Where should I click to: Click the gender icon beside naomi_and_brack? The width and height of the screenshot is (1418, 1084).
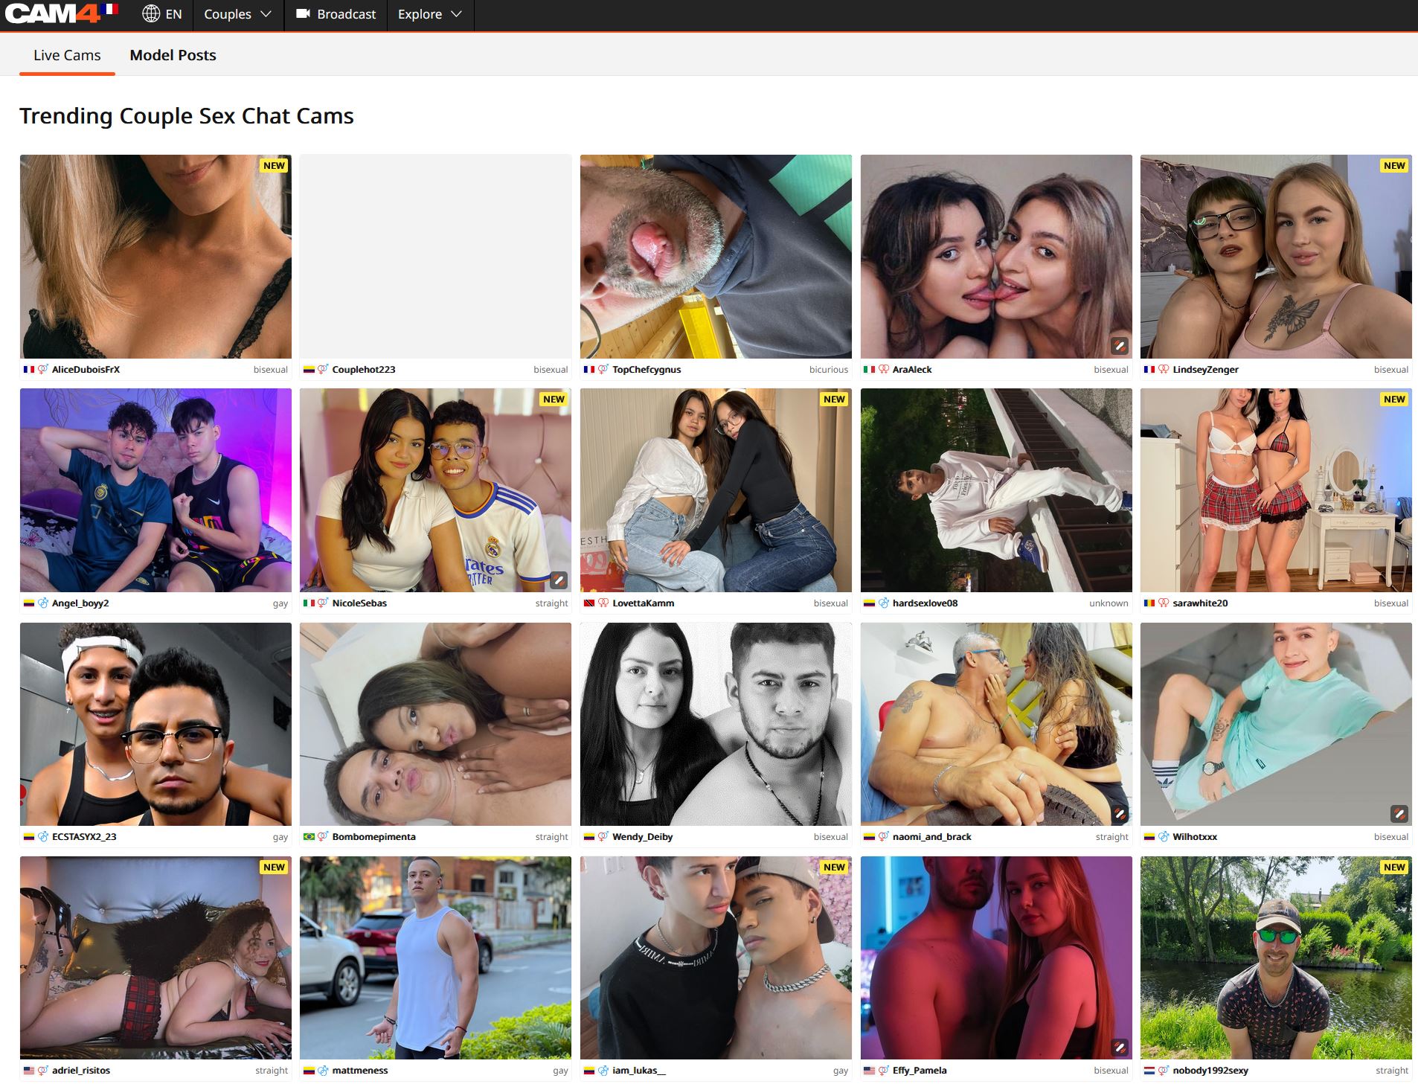click(x=883, y=836)
